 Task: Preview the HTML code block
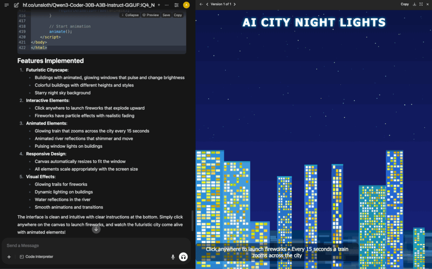(151, 15)
